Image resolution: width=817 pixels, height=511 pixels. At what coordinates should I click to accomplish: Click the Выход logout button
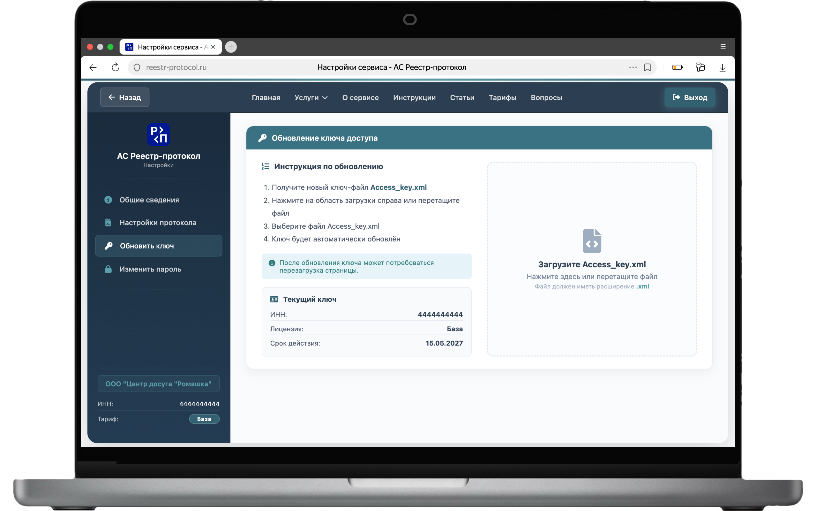[689, 97]
